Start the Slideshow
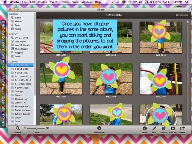 pos(99,128)
